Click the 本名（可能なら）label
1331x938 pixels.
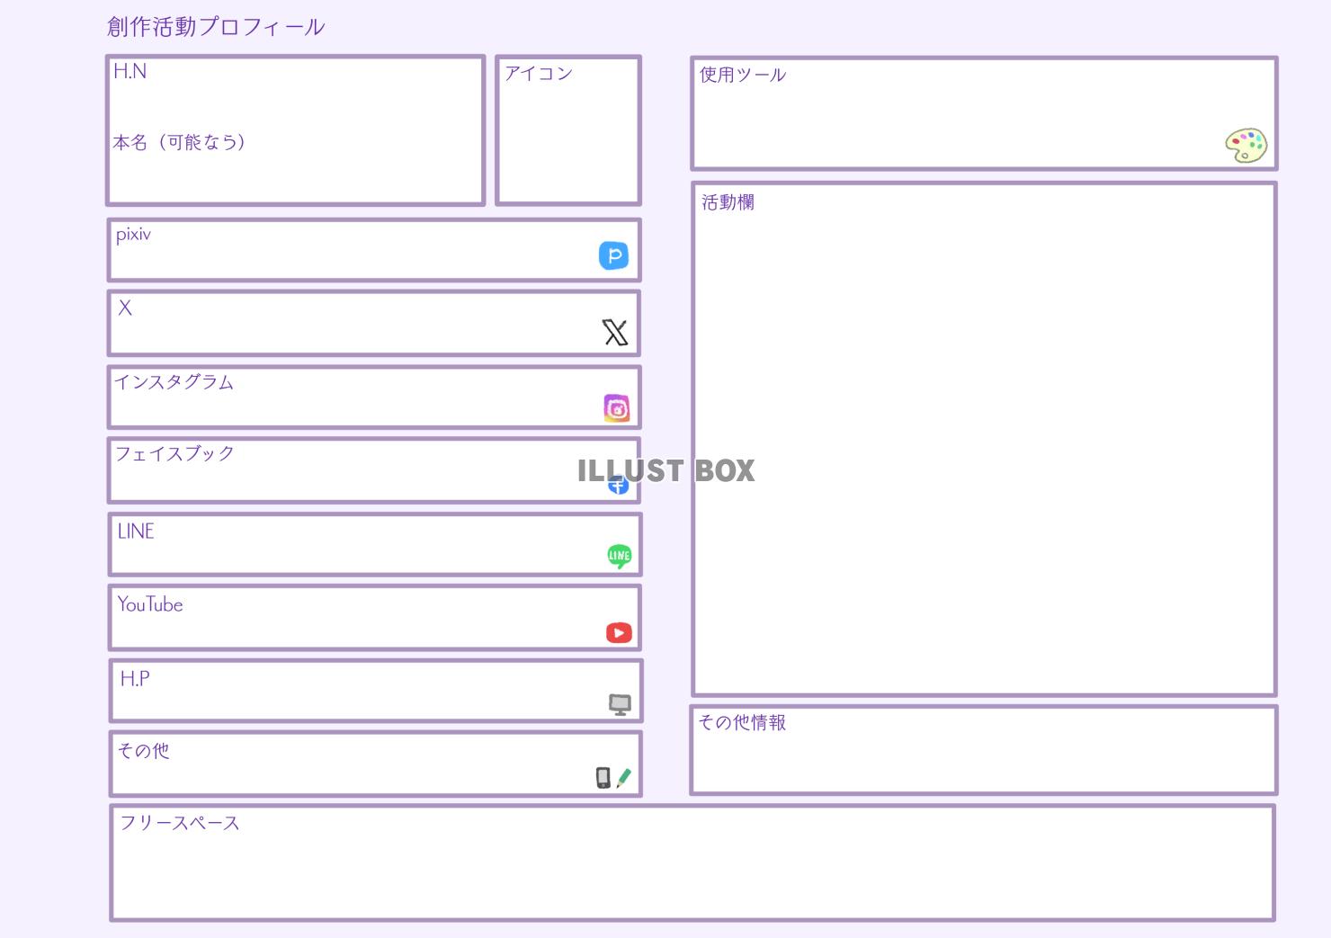click(180, 142)
